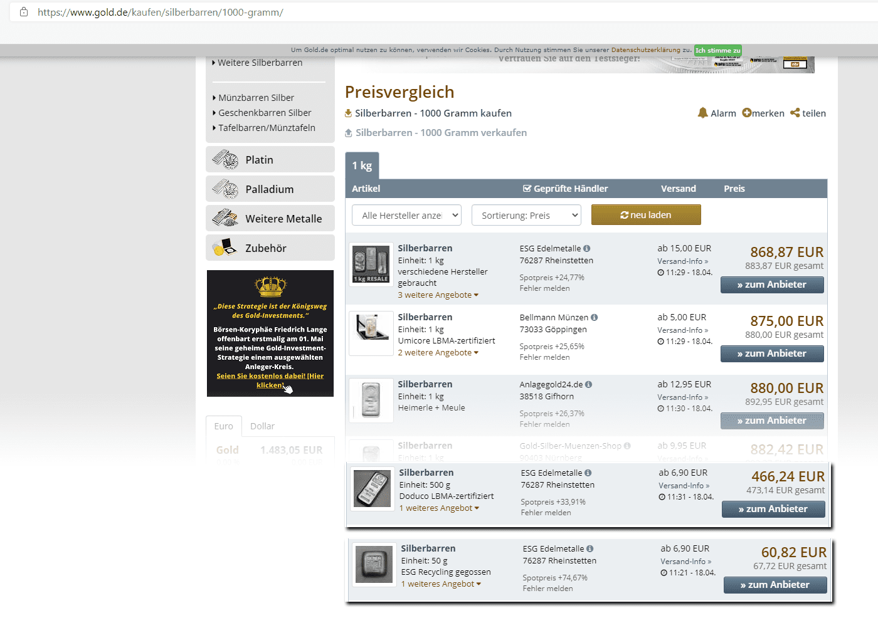Open the Alle Hersteller dropdown
878x618 pixels.
tap(406, 216)
